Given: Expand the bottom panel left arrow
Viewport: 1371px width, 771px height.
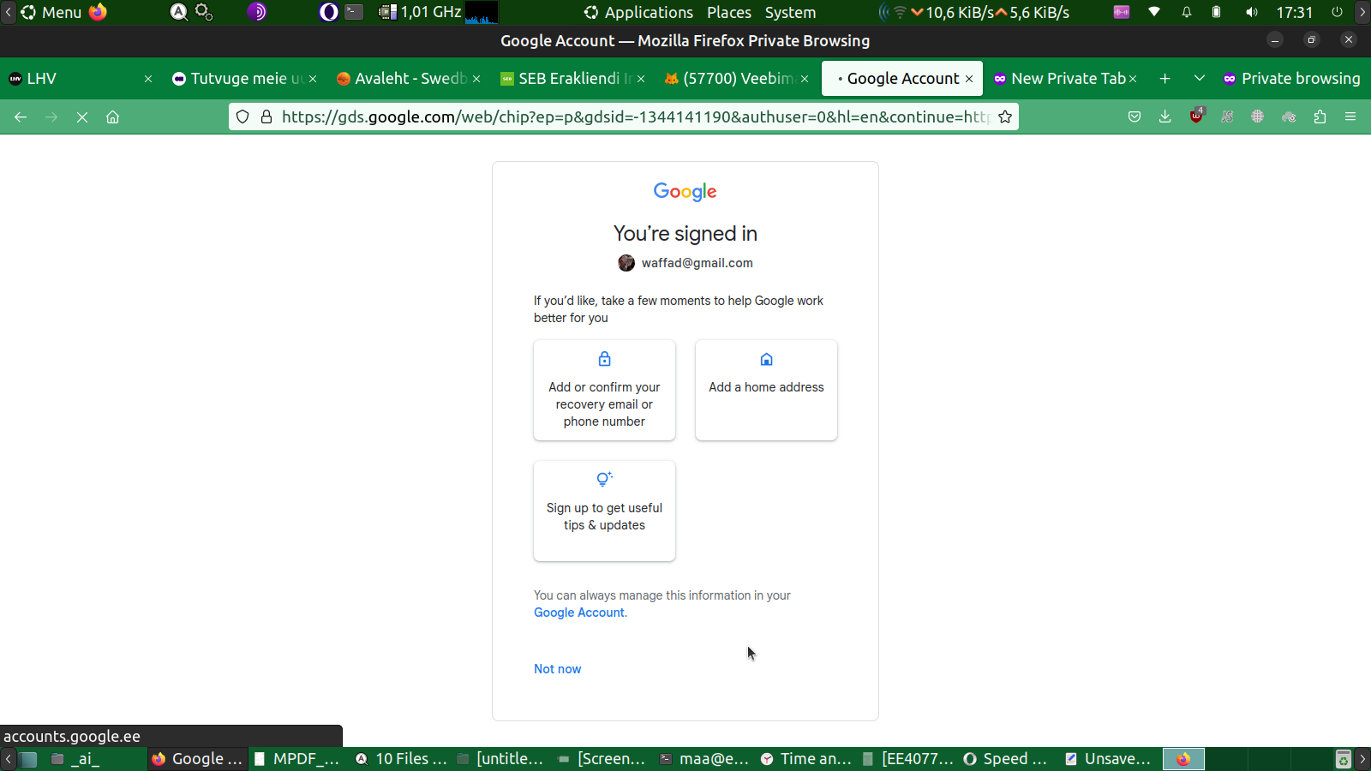Looking at the screenshot, I should tap(8, 759).
